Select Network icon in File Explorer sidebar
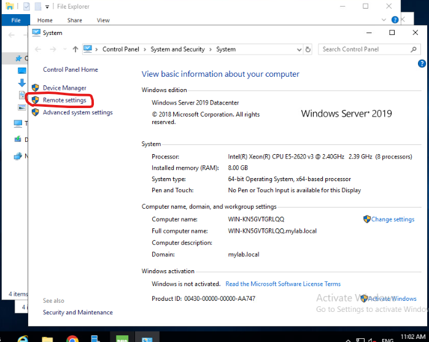429x342 pixels. 18,156
